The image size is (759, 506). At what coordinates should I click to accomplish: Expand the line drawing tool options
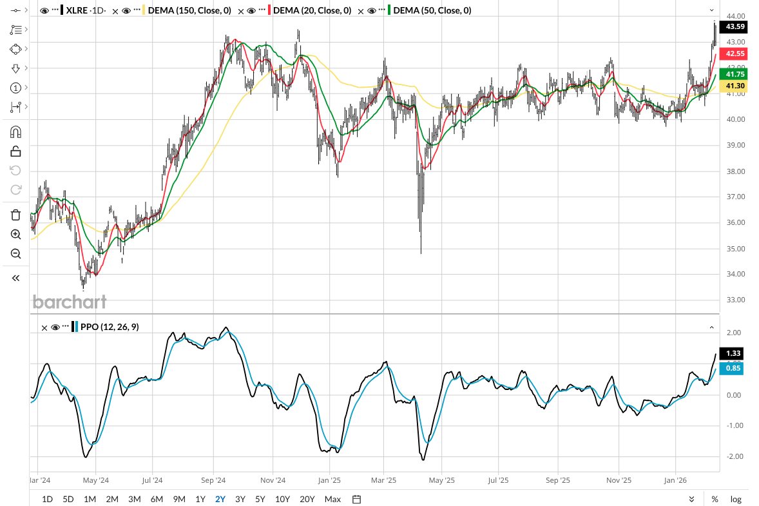click(26, 11)
